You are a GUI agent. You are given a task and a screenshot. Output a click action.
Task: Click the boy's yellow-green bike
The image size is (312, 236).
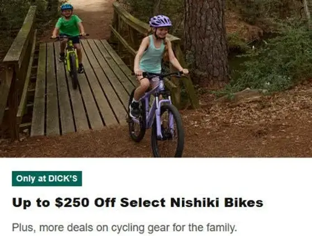72,60
